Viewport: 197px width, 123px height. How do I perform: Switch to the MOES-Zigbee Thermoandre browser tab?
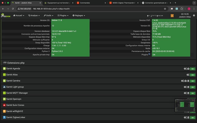[x=124, y=3]
